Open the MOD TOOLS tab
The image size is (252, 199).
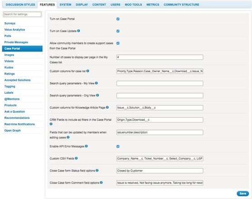(x=133, y=5)
